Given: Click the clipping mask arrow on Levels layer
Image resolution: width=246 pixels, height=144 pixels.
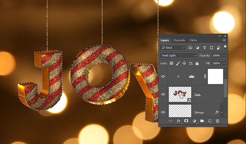Looking at the screenshot, I should (178, 77).
